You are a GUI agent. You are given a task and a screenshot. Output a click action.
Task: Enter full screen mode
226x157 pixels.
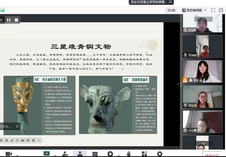213,10
